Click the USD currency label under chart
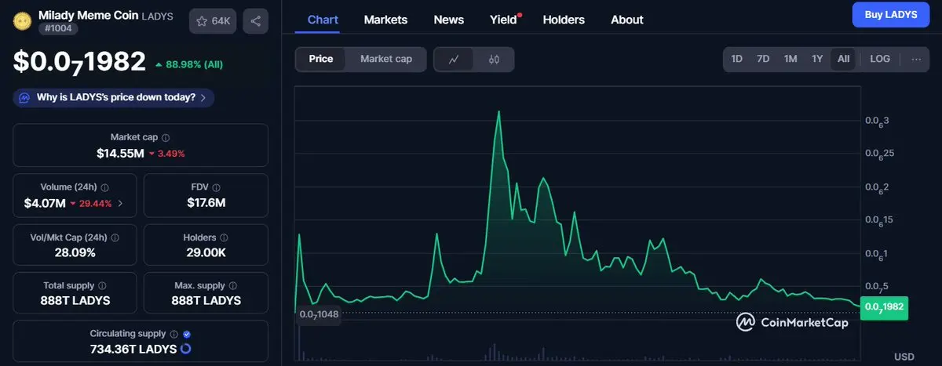 pos(905,357)
